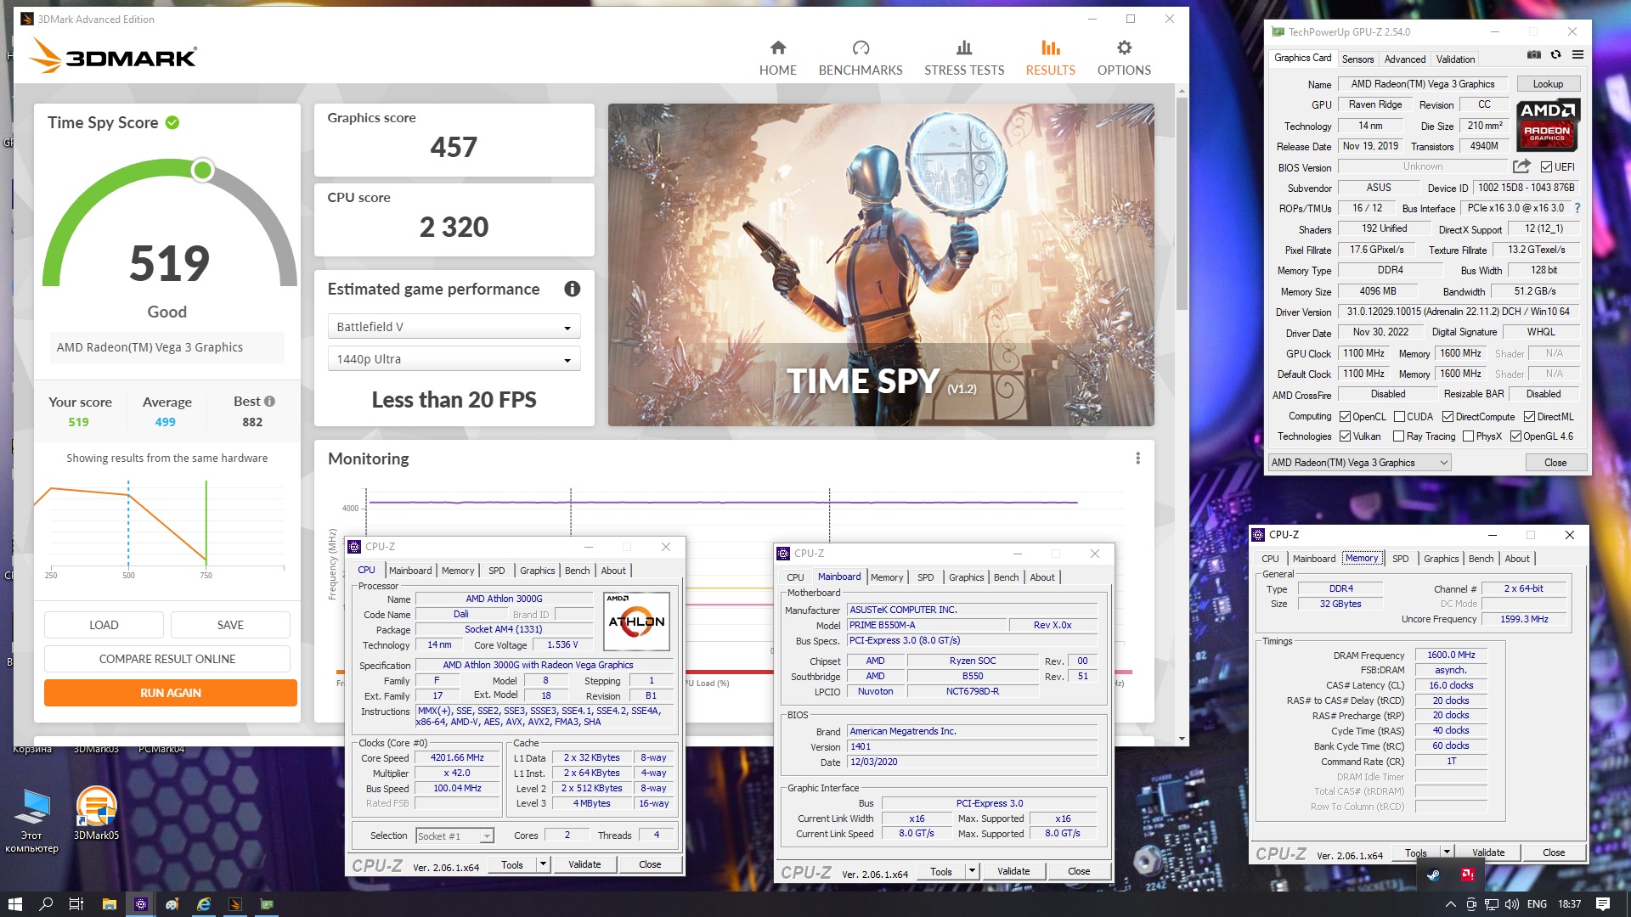Click the 3DMark taskbar icon
Viewport: 1631px width, 917px height.
tap(235, 904)
